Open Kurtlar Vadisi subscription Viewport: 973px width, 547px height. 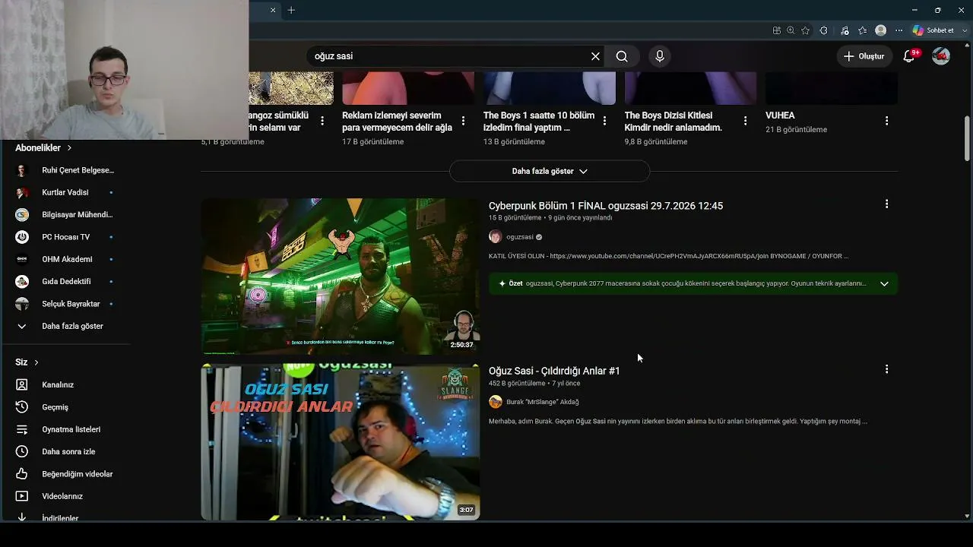[x=65, y=192]
